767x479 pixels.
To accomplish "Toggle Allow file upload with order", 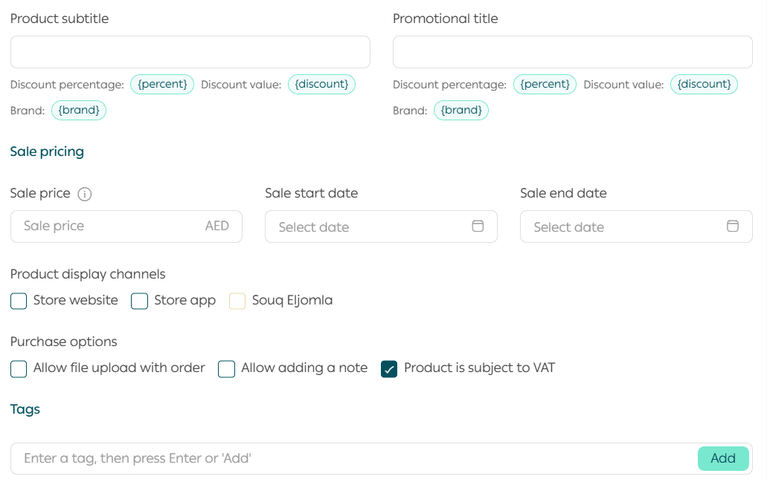I will [x=19, y=368].
